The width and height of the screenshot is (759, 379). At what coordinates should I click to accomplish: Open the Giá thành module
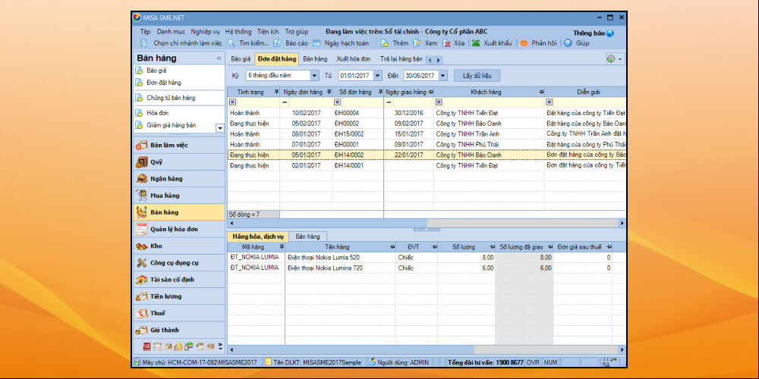(x=179, y=330)
